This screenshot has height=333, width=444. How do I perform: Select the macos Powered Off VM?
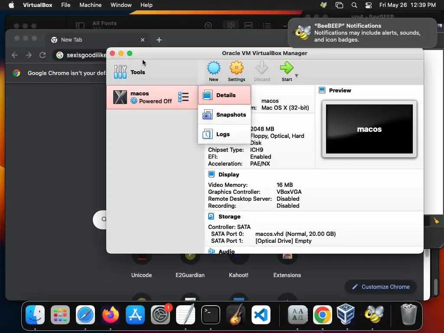click(152, 97)
